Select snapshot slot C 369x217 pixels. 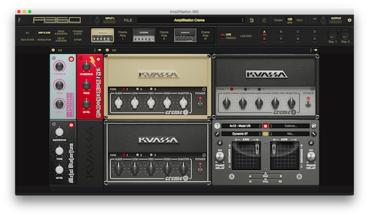[298, 33]
